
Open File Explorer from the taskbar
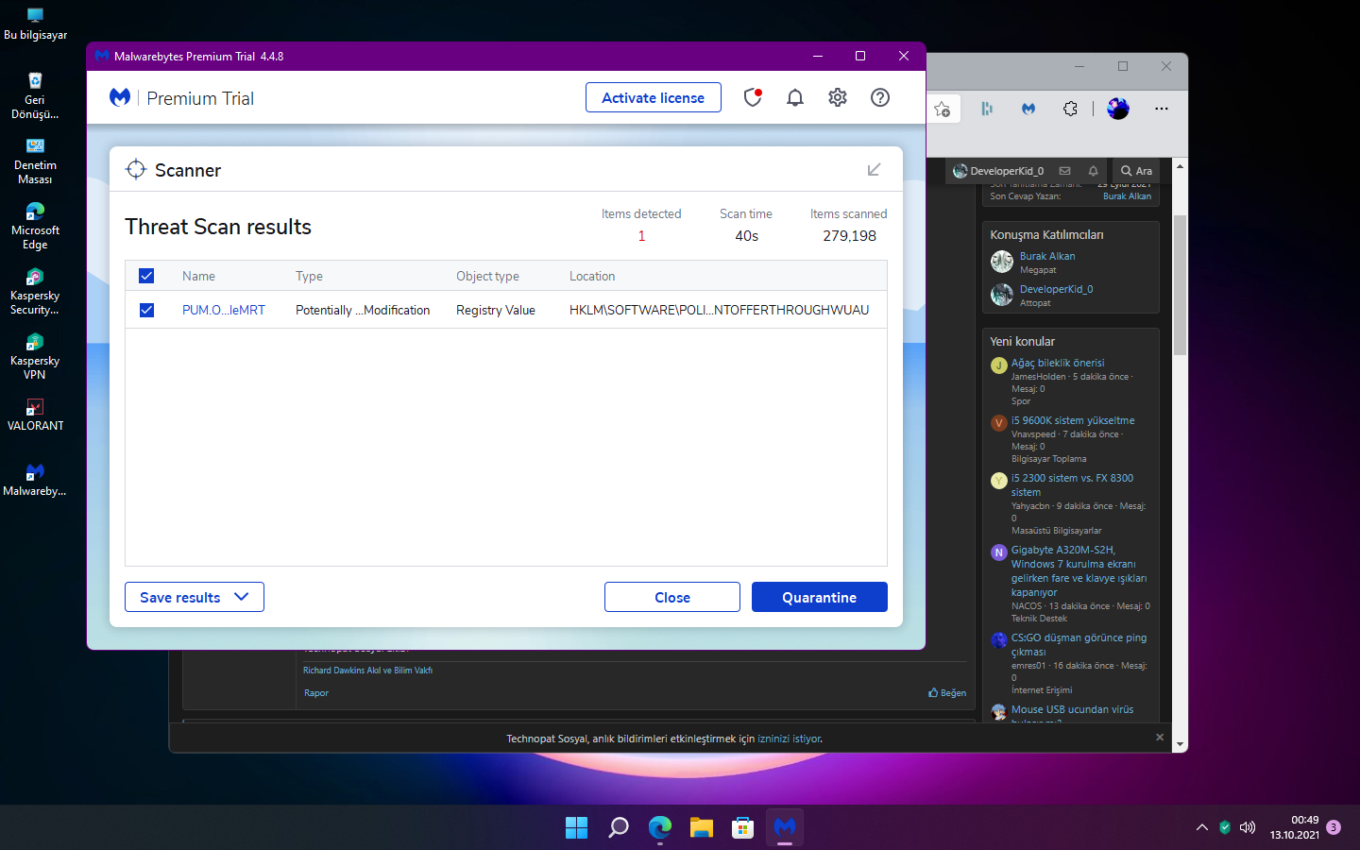(701, 827)
